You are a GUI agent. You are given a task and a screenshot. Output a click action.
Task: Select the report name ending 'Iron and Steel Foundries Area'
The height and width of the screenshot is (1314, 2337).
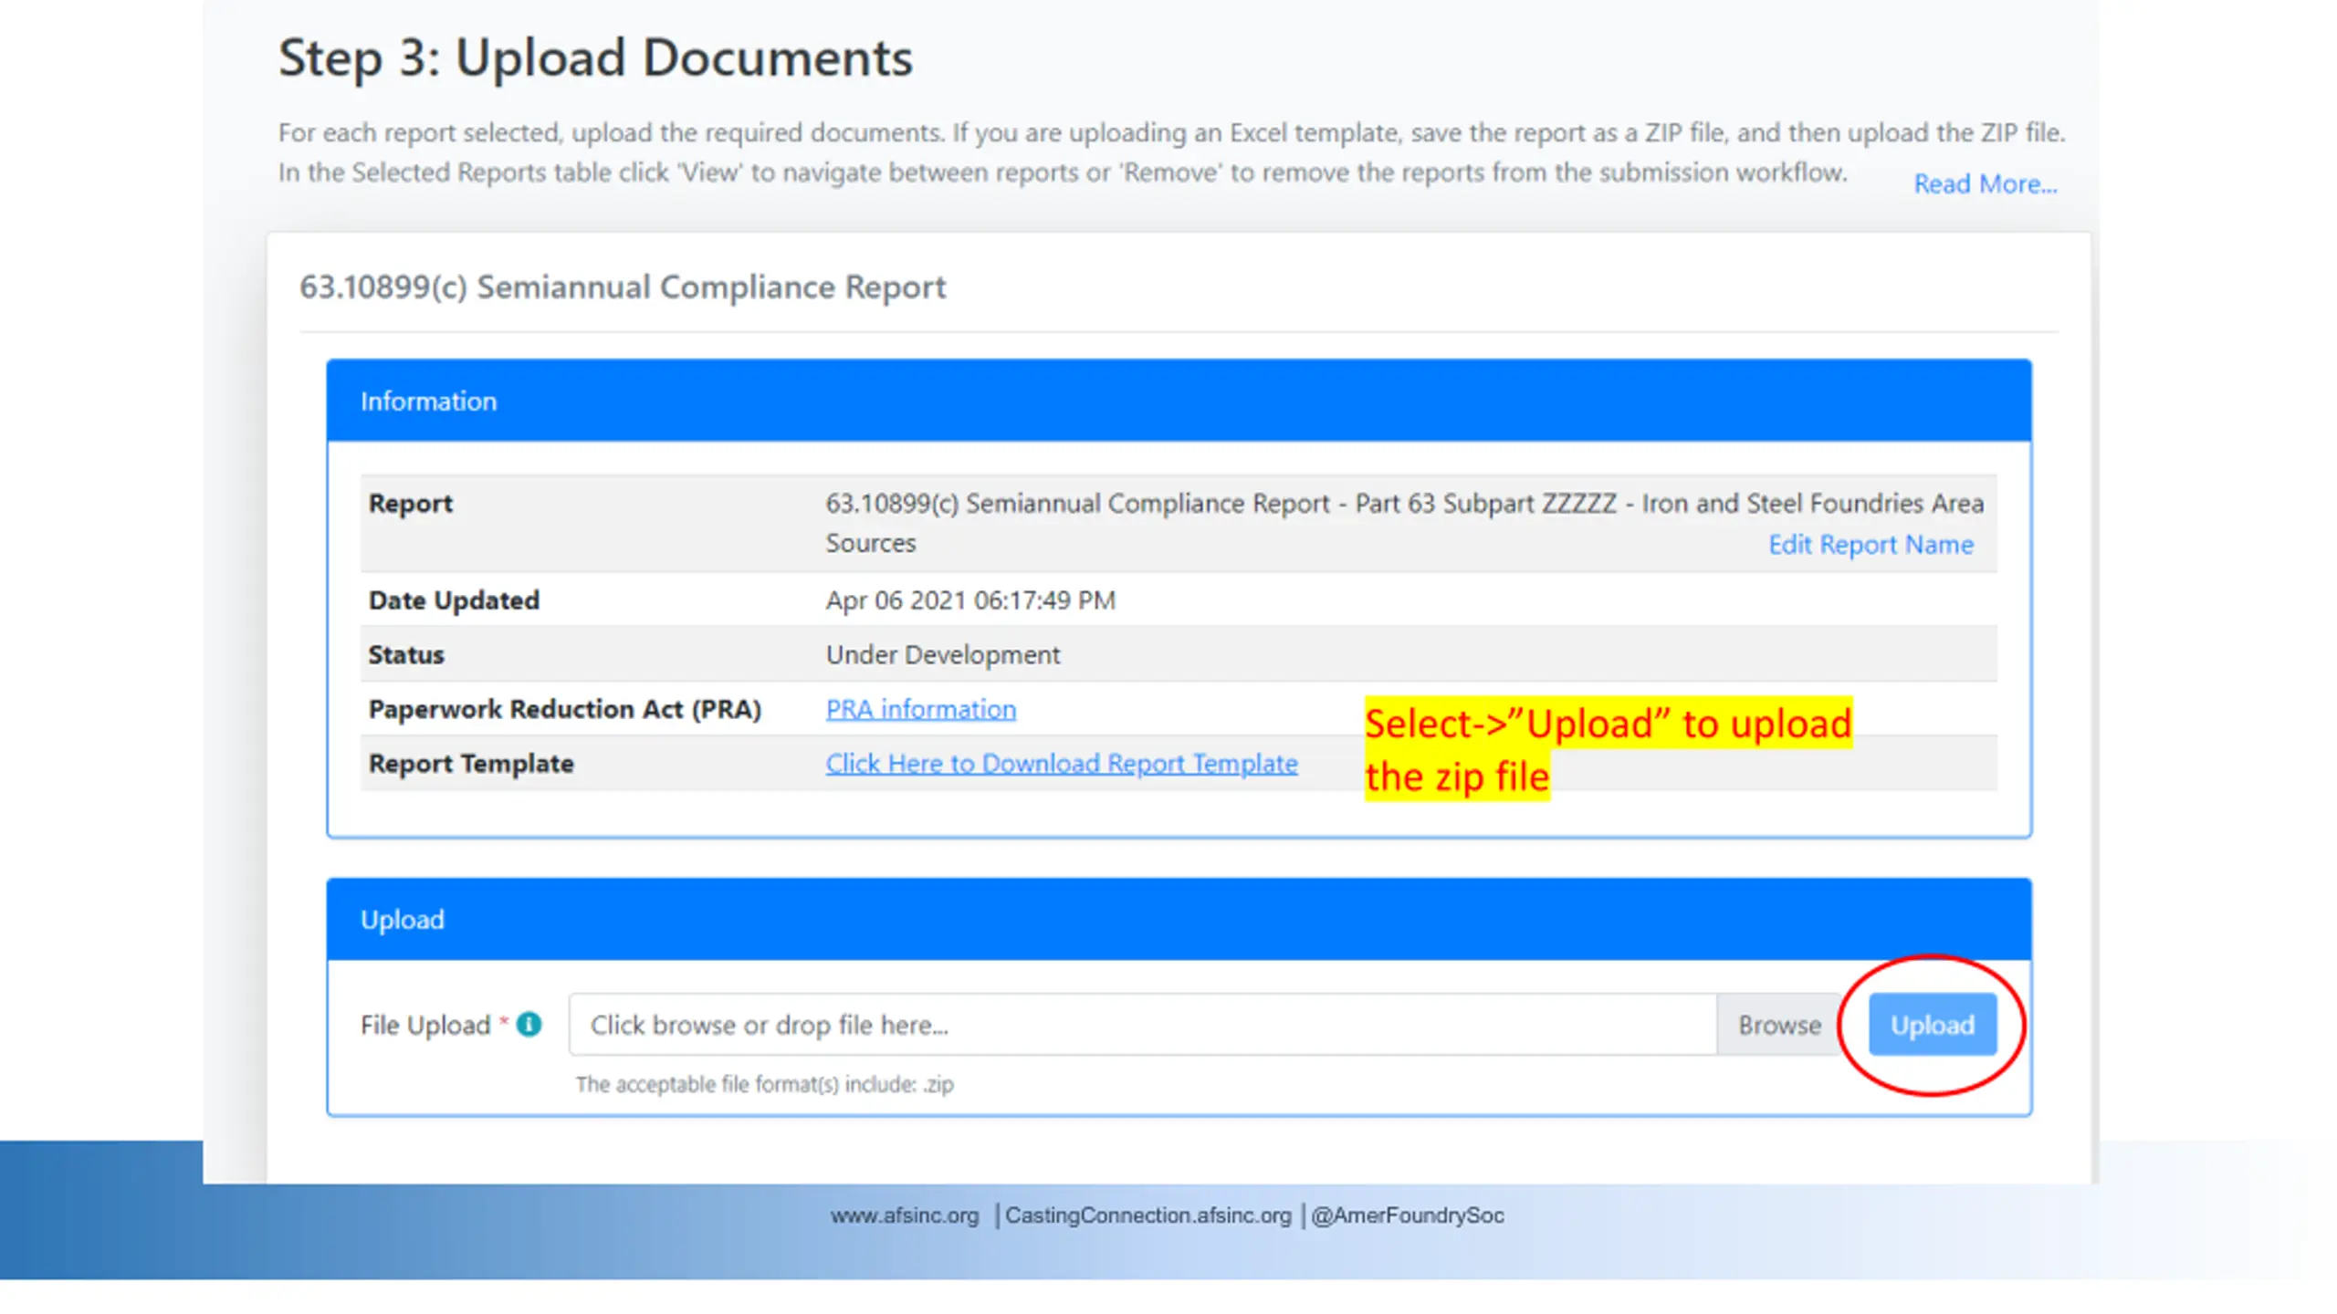coord(1404,523)
